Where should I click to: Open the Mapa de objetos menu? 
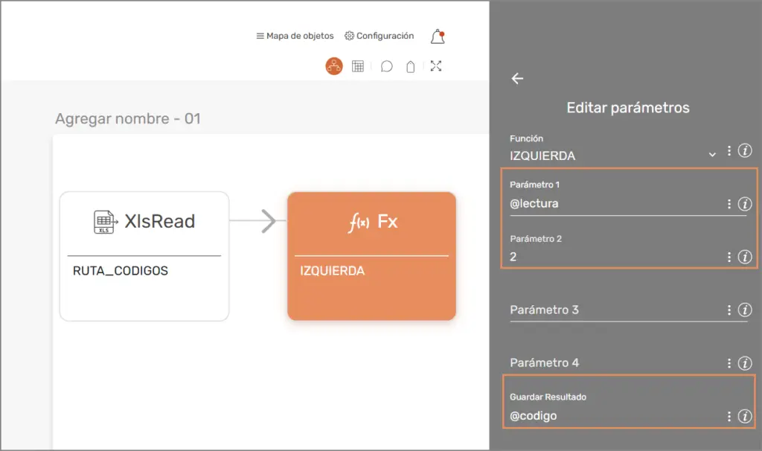[295, 36]
